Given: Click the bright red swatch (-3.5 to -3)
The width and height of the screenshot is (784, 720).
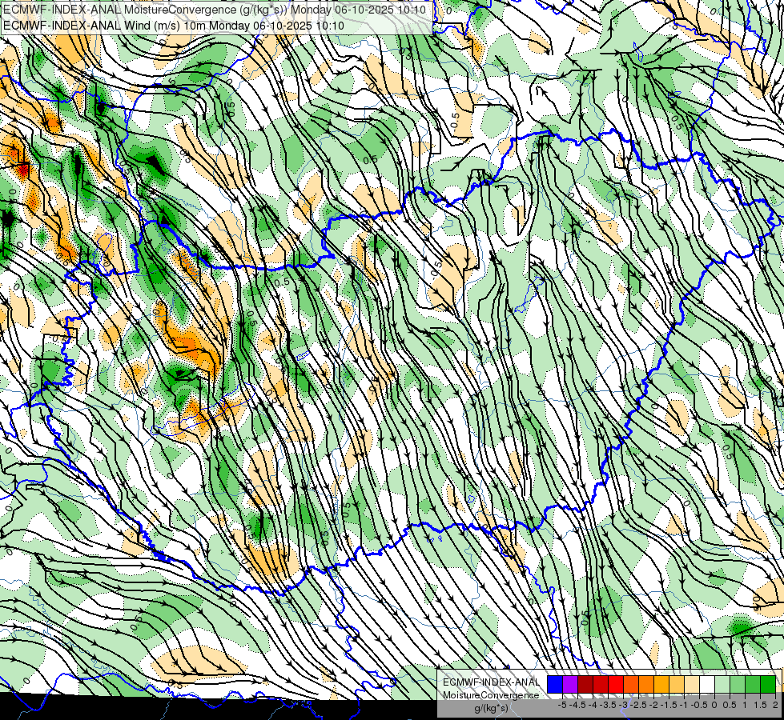Looking at the screenshot, I should pos(616,684).
